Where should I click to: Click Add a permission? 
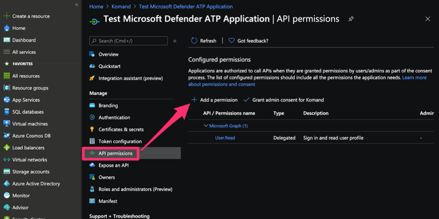click(x=214, y=100)
